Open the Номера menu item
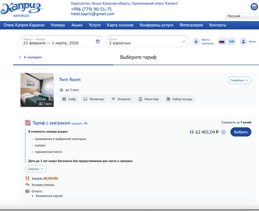 pos(58,25)
